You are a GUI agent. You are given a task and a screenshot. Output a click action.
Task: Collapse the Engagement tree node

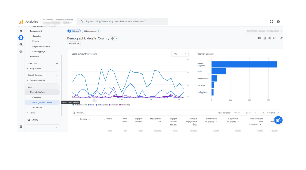pos(27,31)
